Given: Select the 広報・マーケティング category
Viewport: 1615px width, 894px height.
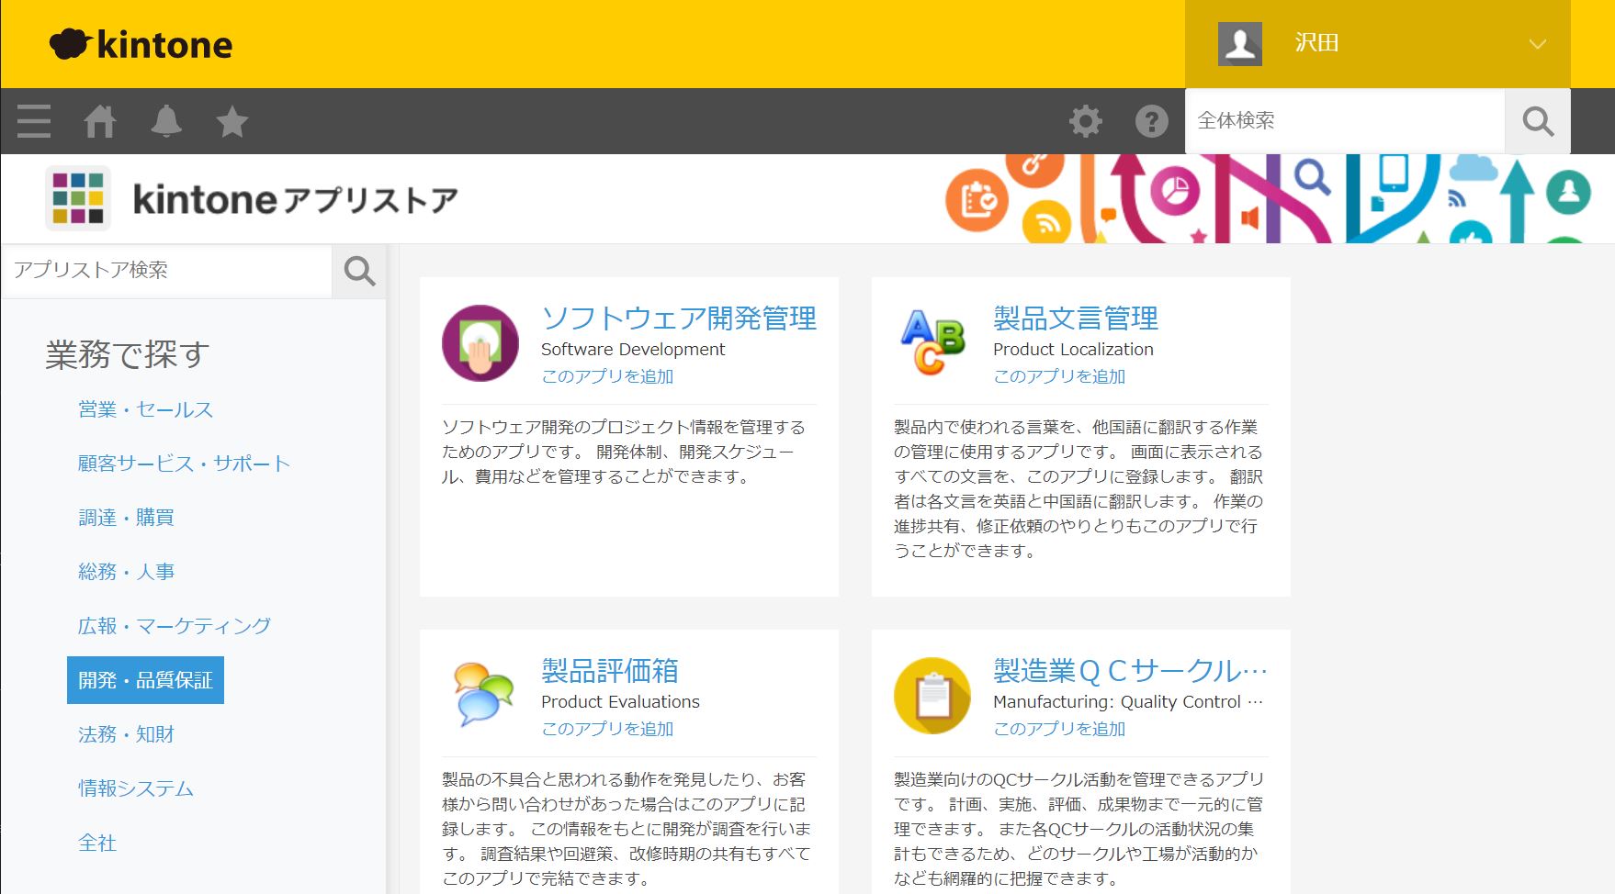Looking at the screenshot, I should (175, 626).
